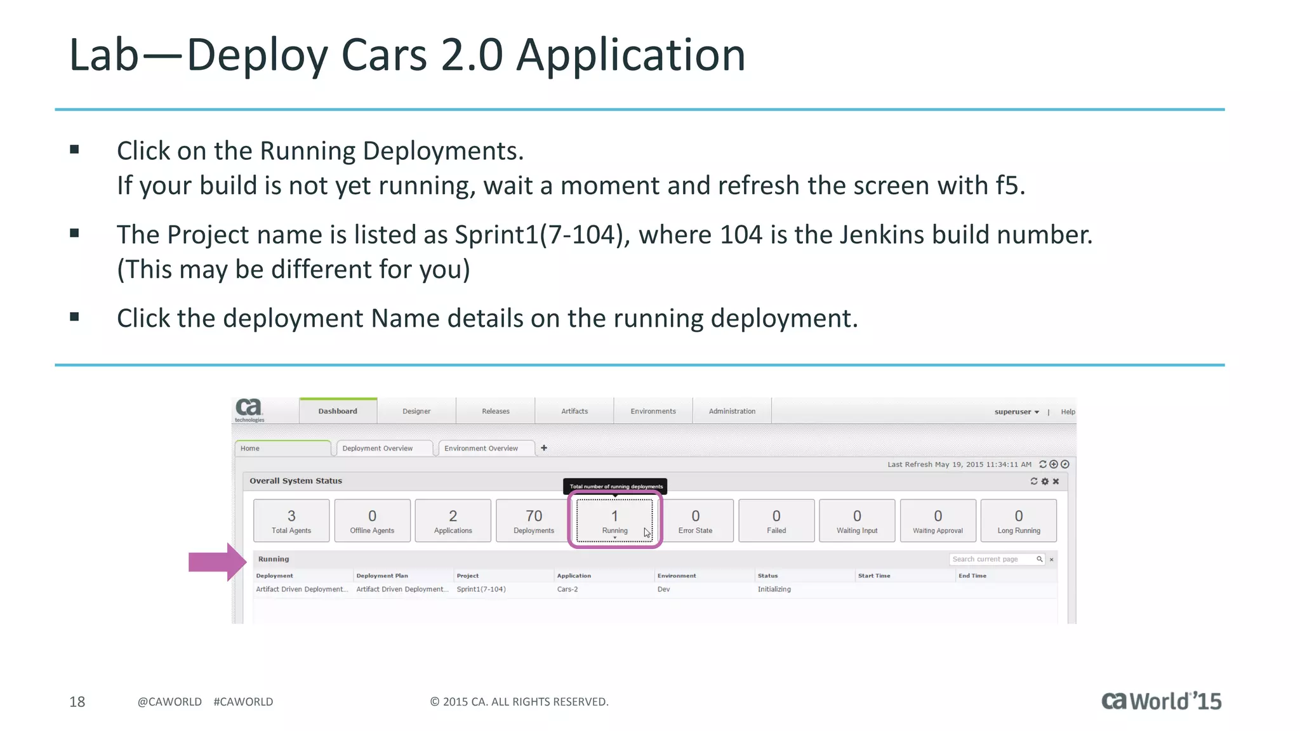The image size is (1300, 731).
Task: Click the Last Refresh timestamp text
Action: 959,464
